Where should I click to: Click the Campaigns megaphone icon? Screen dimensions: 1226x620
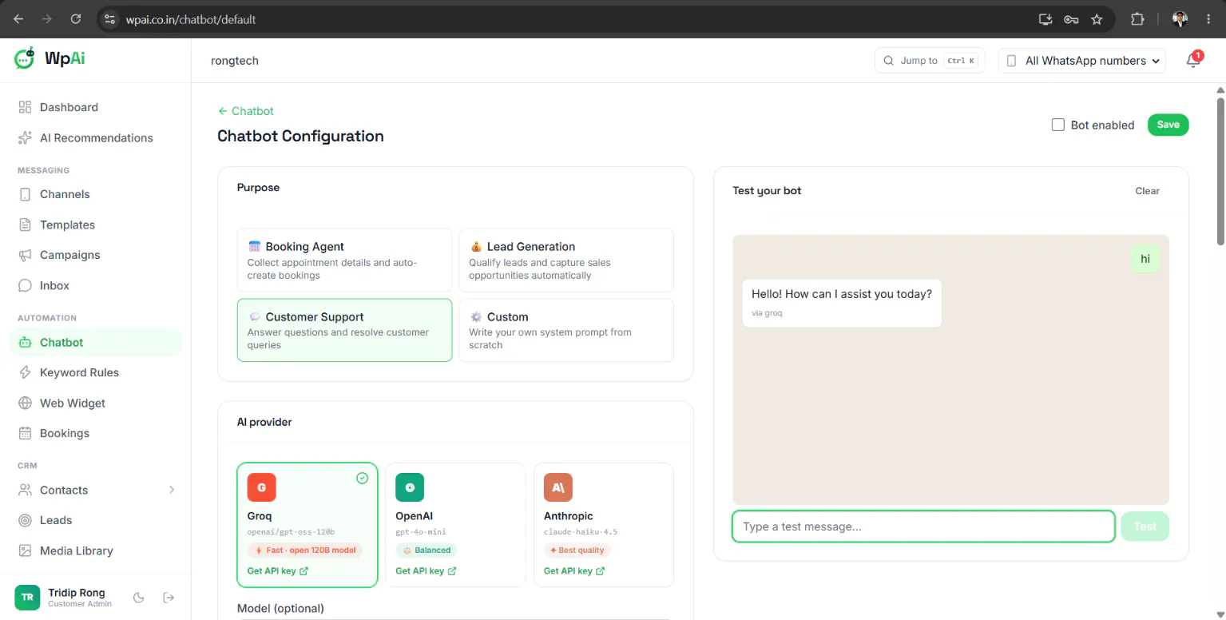click(25, 255)
